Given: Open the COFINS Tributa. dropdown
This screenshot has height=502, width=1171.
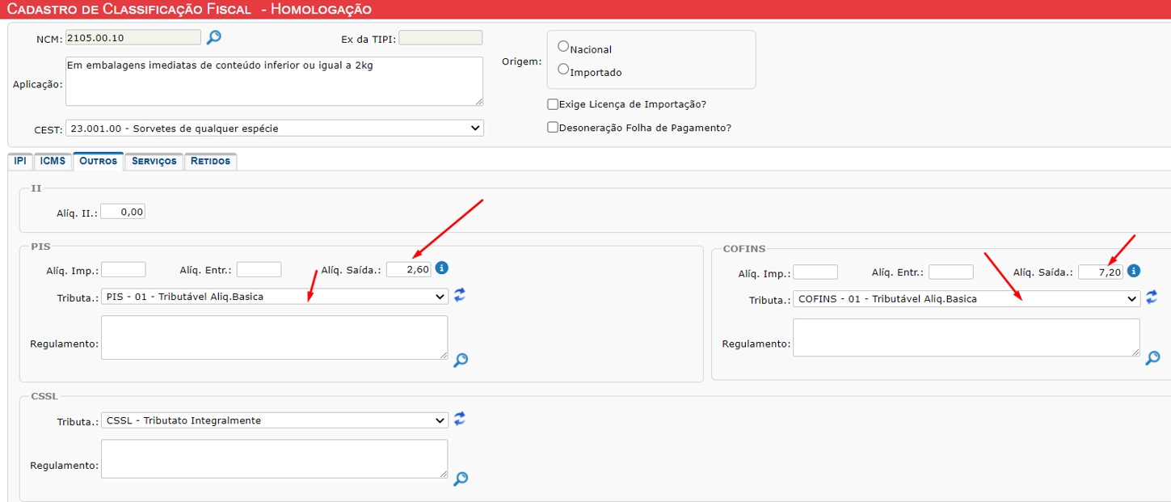Looking at the screenshot, I should point(967,298).
